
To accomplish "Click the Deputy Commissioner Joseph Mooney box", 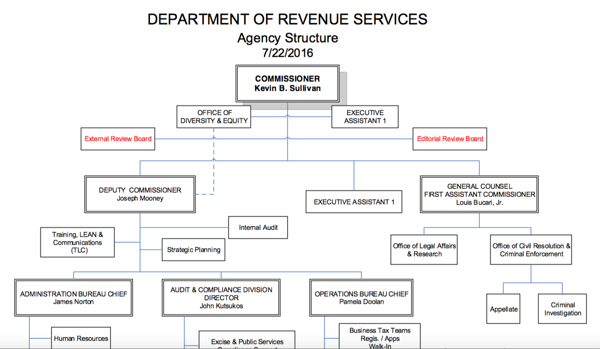I will pyautogui.click(x=140, y=194).
